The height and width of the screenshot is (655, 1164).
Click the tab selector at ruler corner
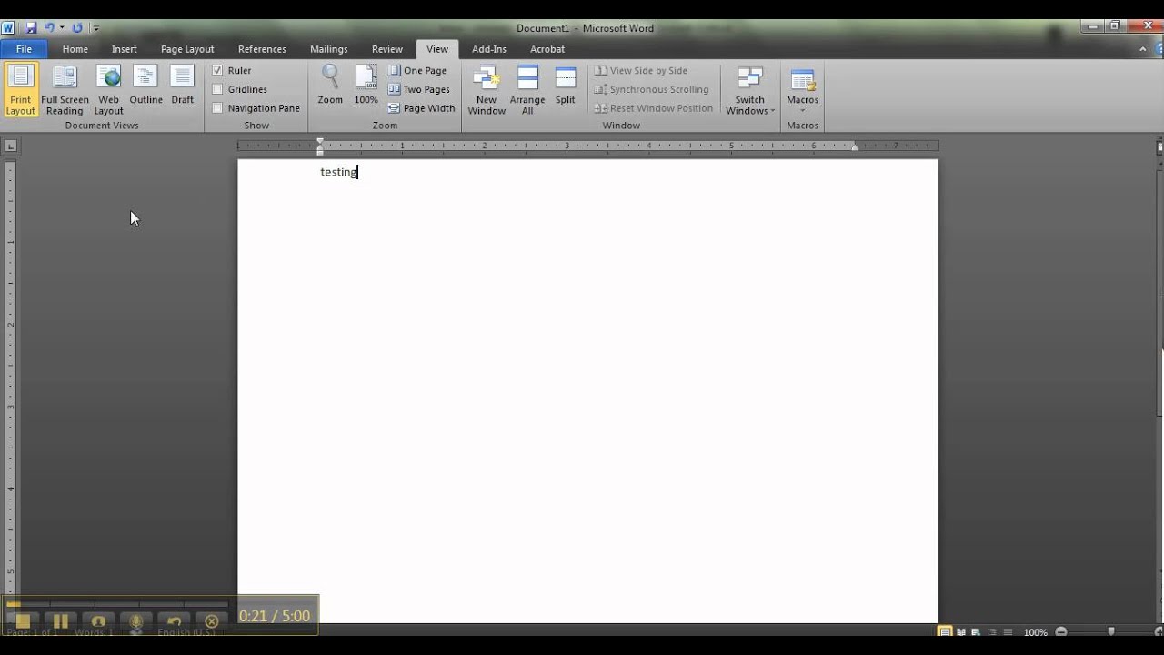[x=10, y=146]
